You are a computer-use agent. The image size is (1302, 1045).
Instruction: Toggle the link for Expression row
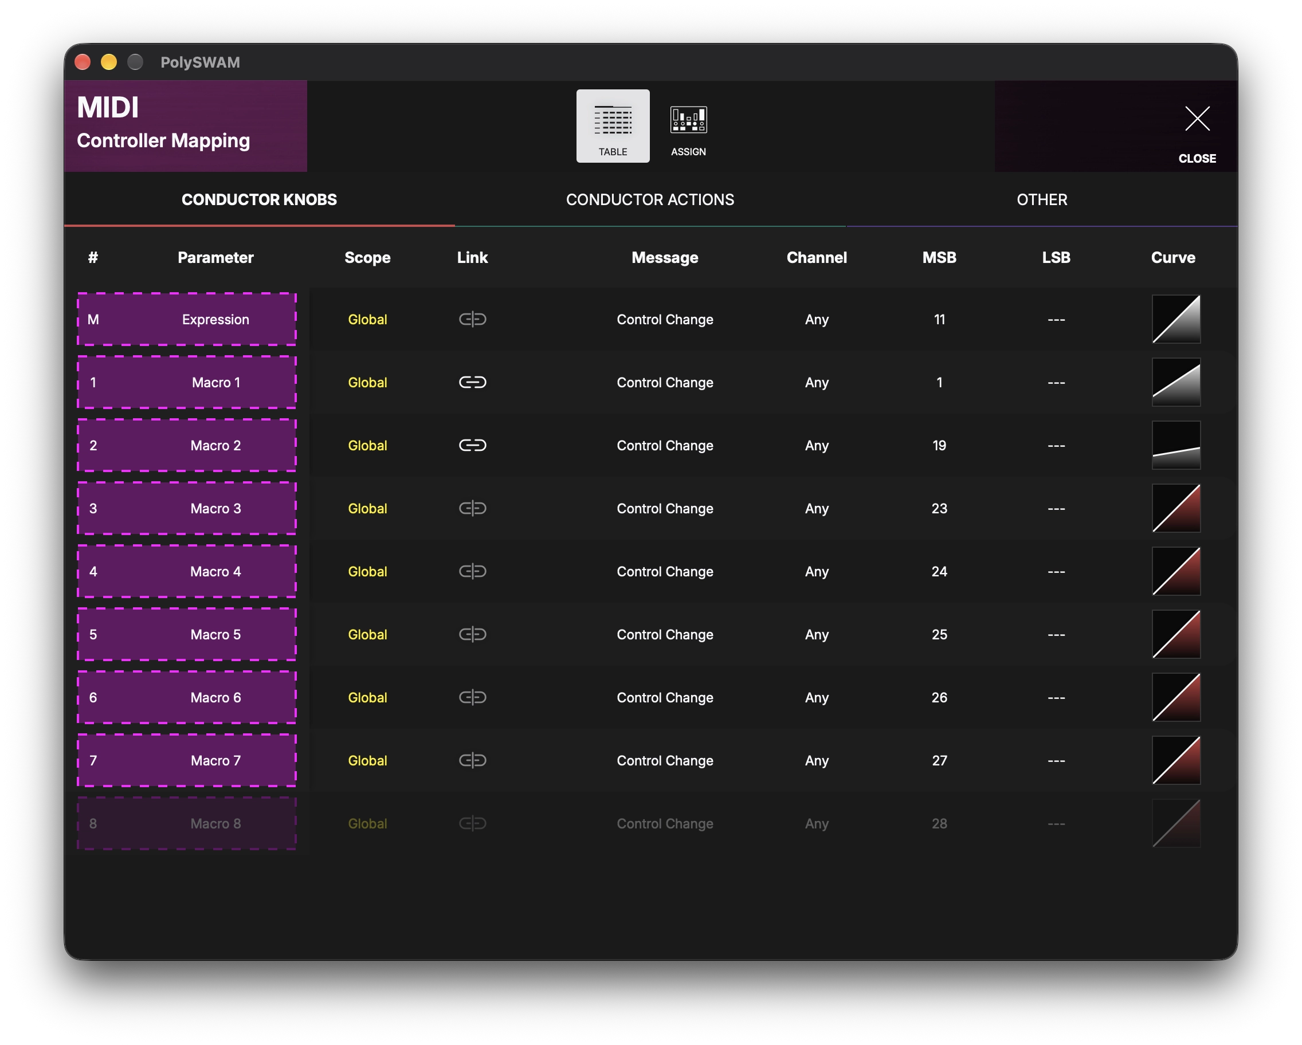click(x=472, y=319)
